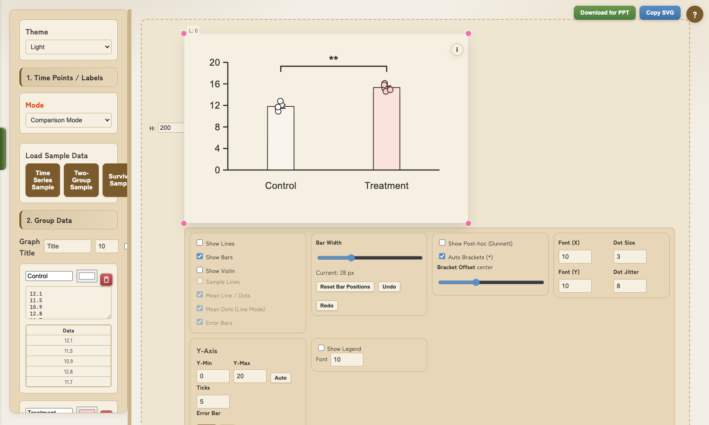Load the Two-Group Sample data
Viewport: 709px width, 425px height.
click(x=81, y=180)
